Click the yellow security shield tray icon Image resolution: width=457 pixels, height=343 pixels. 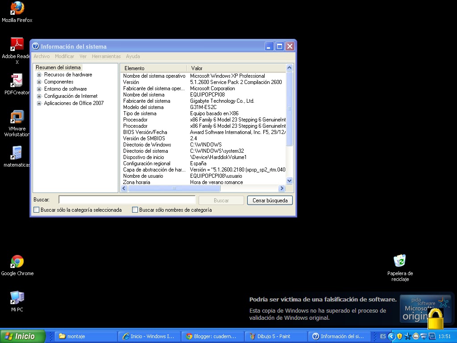(x=399, y=336)
